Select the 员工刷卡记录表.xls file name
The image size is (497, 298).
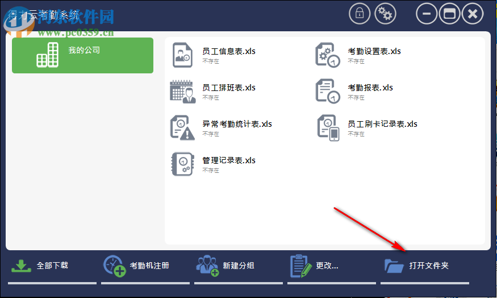pyautogui.click(x=383, y=124)
